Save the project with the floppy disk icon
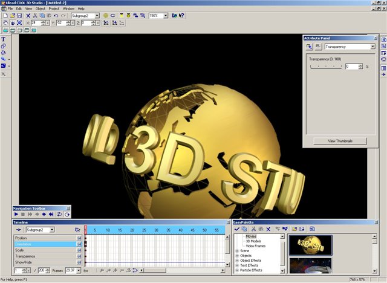 coord(19,16)
